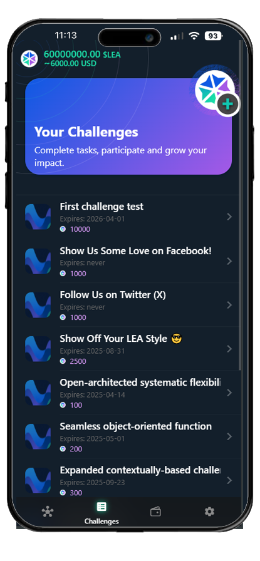
Task: Open Show Us Some Love on Facebook chevron
Action: pyautogui.click(x=229, y=261)
